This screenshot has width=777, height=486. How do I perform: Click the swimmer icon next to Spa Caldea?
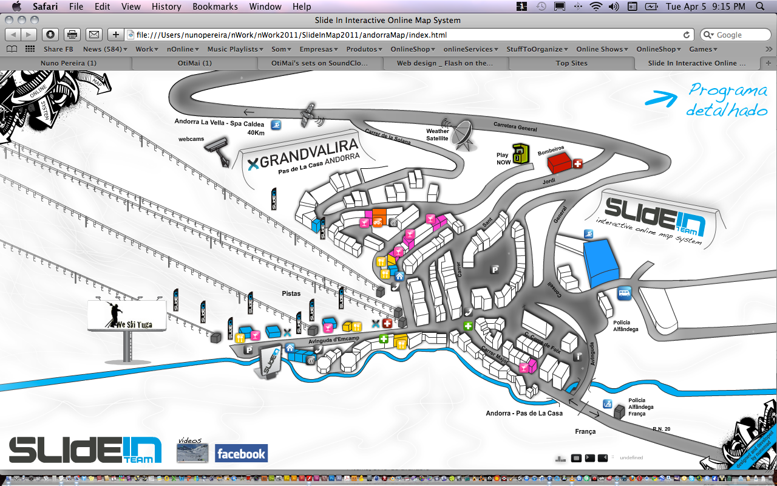tap(276, 125)
